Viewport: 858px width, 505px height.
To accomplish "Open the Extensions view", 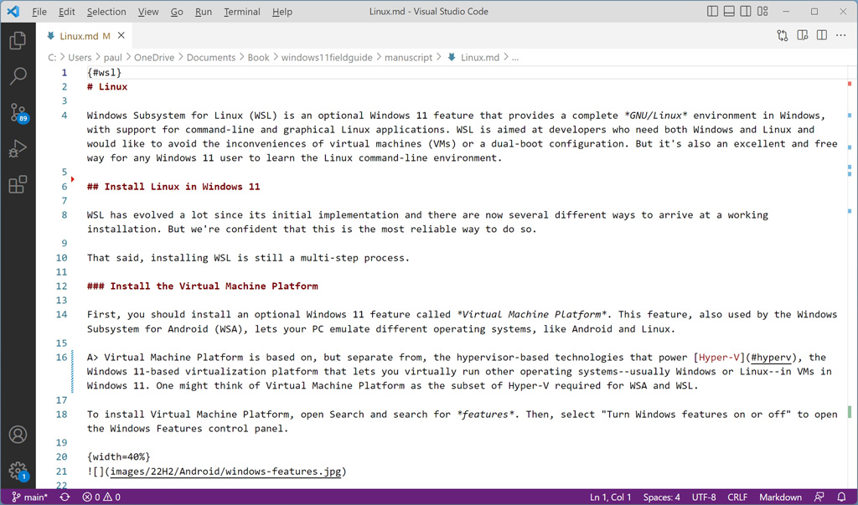I will tap(18, 185).
